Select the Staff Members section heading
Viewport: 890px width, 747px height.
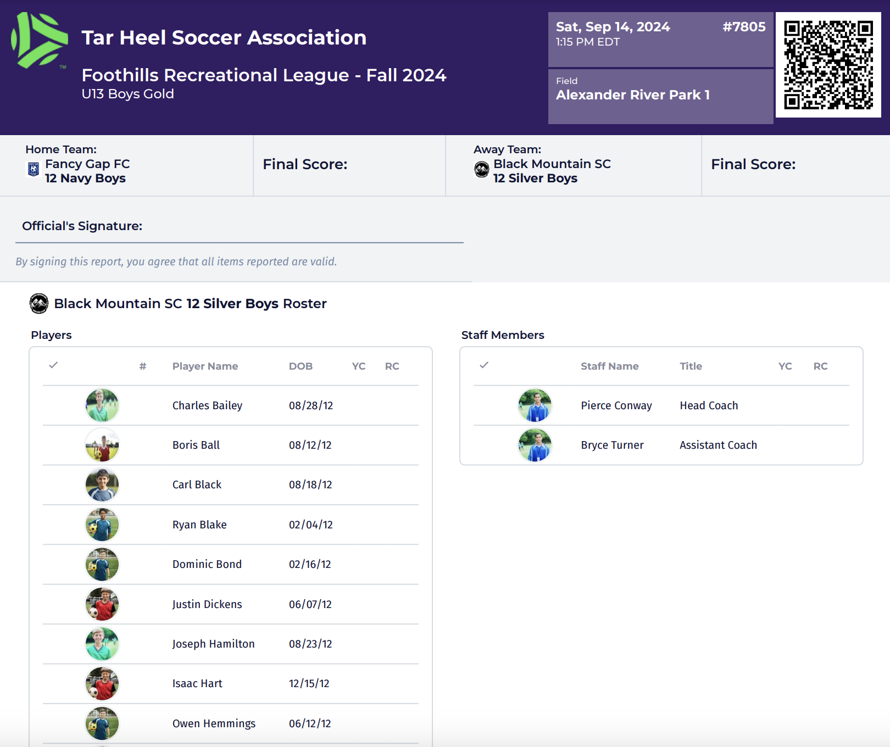coord(503,335)
